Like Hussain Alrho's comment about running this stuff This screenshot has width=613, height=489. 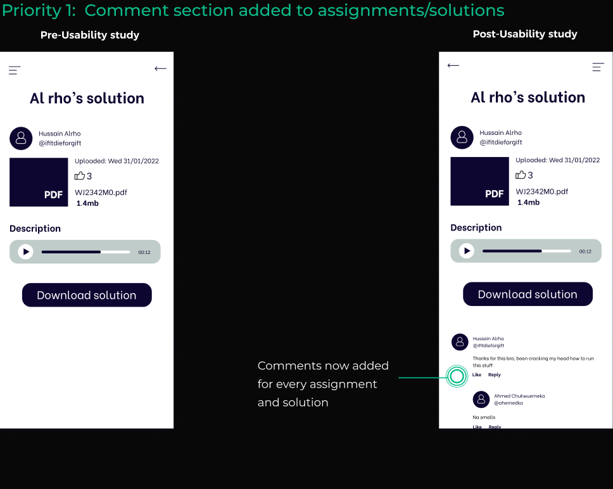(476, 374)
